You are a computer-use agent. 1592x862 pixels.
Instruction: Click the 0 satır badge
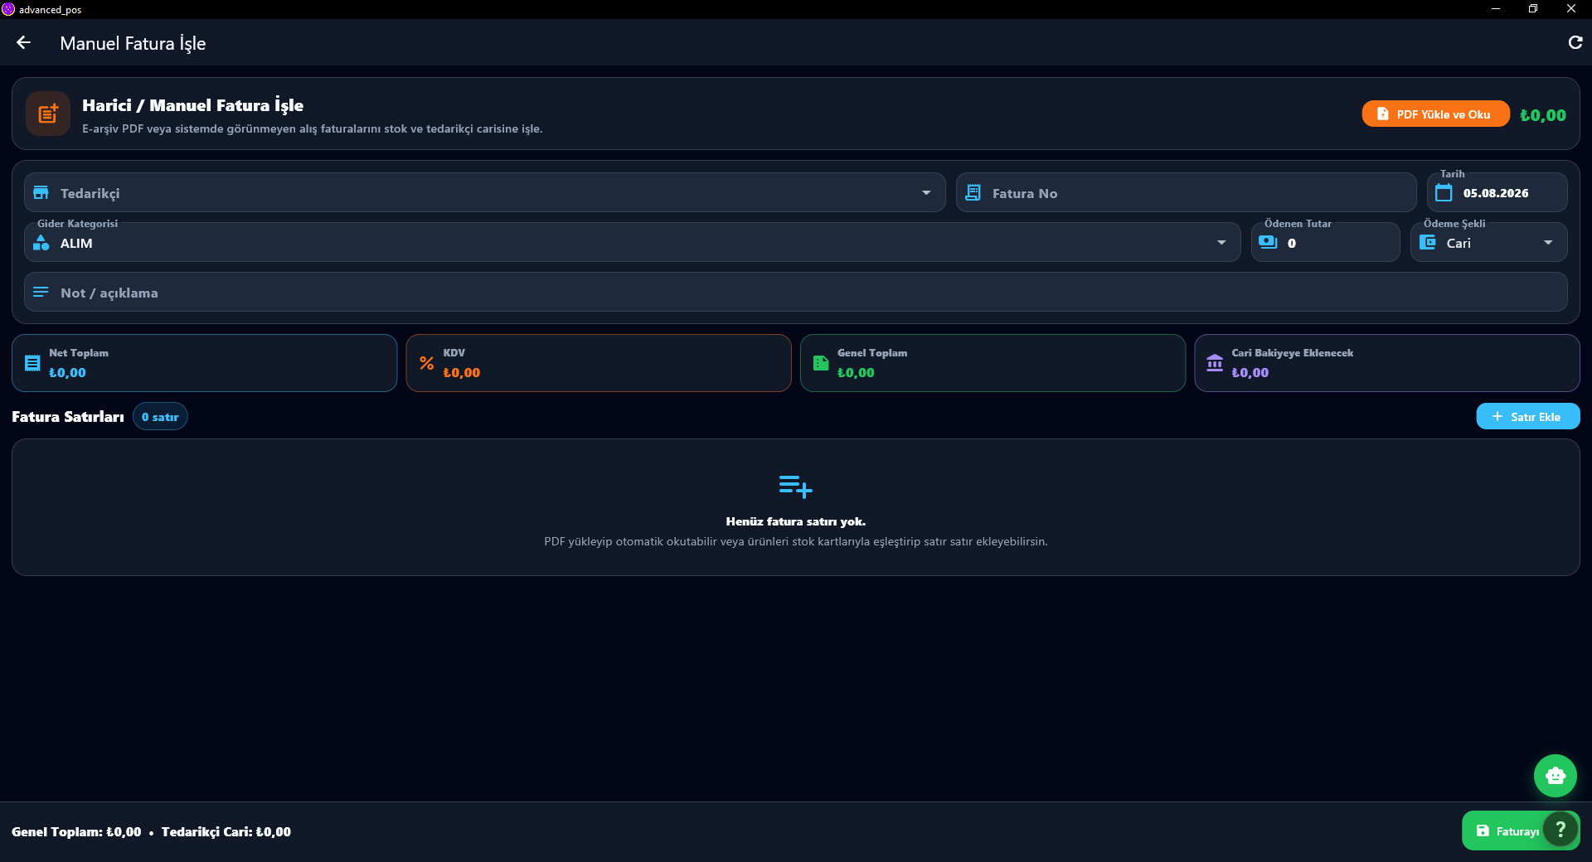point(160,417)
